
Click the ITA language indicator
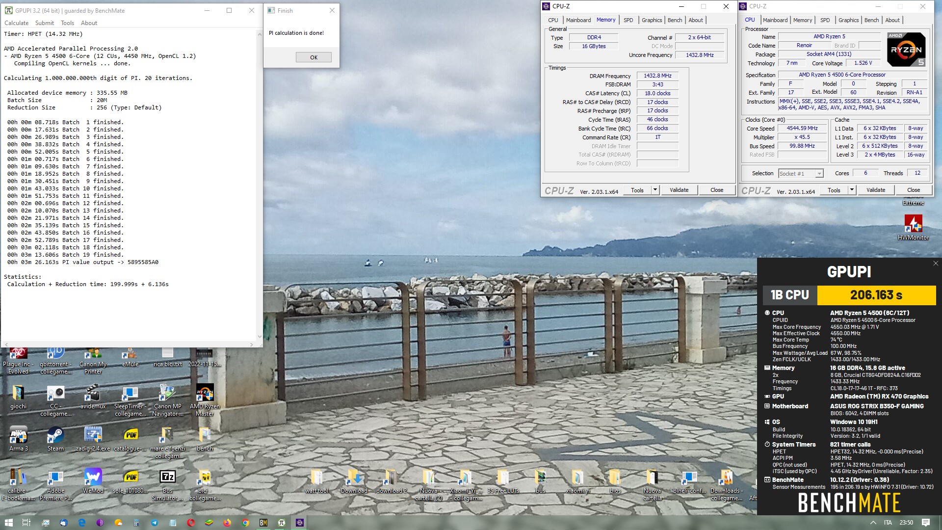tap(888, 523)
